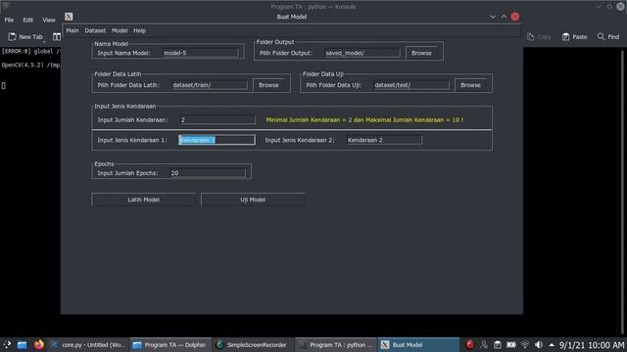627x352 pixels.
Task: Click the Konsole window scrollbar
Action: [622, 192]
